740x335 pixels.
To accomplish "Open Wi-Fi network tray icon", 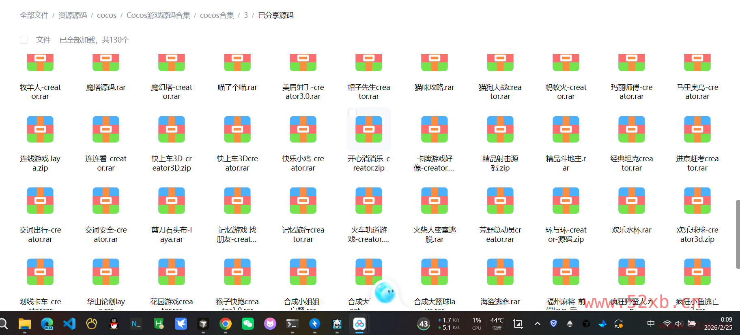I will point(667,324).
